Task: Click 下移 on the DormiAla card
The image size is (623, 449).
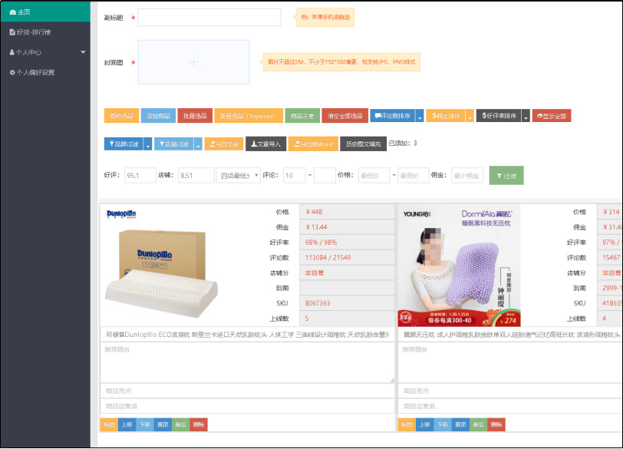Action: [x=443, y=424]
